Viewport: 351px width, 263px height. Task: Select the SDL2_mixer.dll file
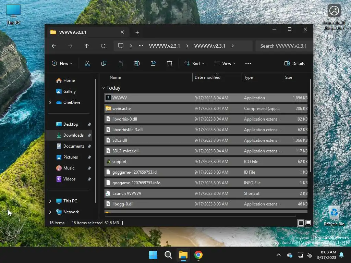pyautogui.click(x=206, y=151)
